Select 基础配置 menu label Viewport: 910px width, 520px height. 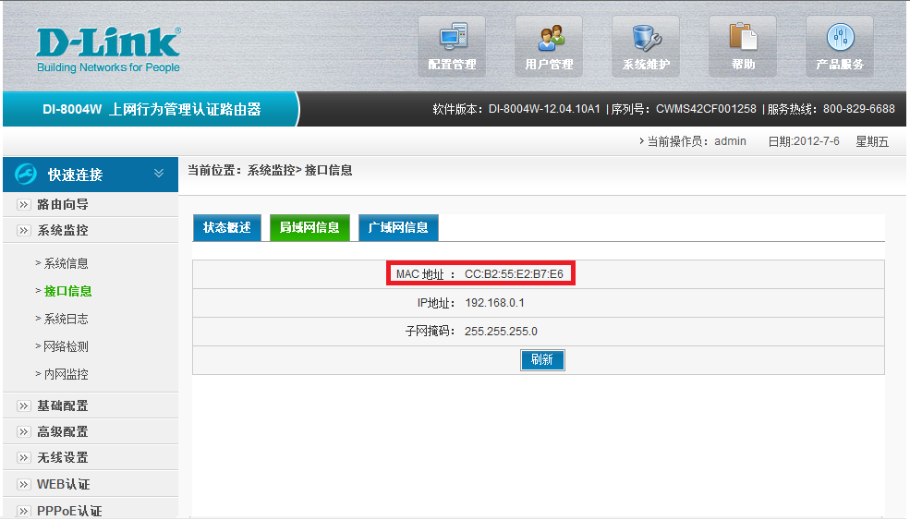(x=63, y=405)
